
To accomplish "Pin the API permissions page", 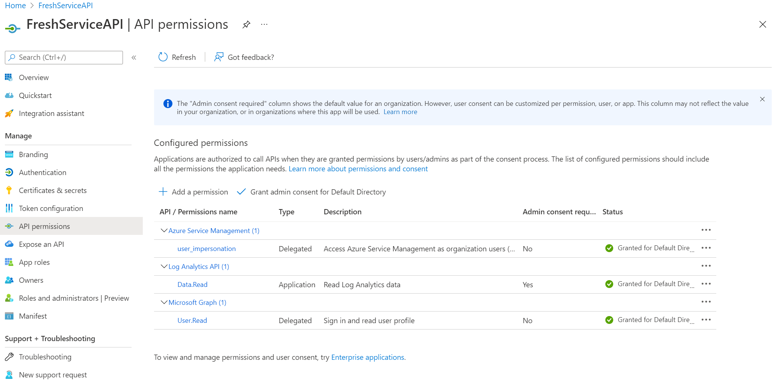I will pos(246,24).
